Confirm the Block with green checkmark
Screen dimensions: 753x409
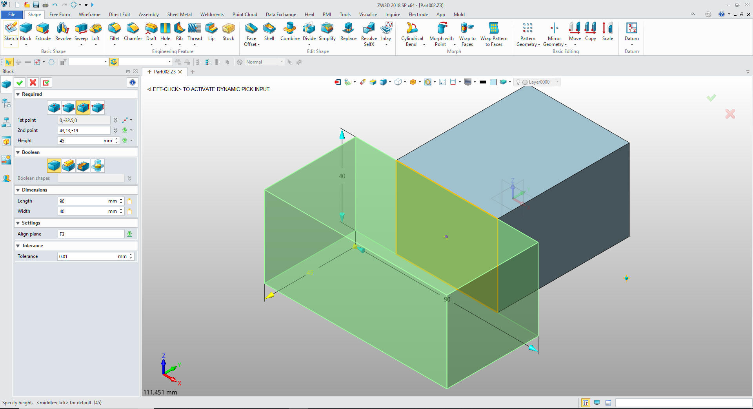click(x=20, y=82)
